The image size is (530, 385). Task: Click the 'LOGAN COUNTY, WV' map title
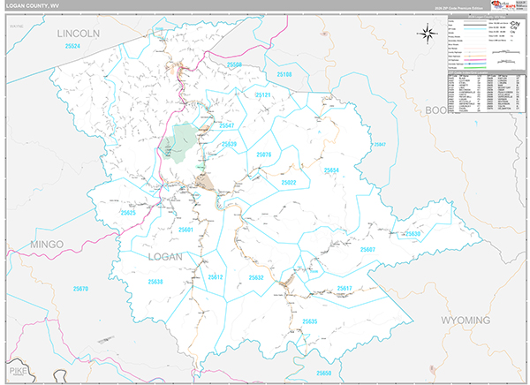33,6
